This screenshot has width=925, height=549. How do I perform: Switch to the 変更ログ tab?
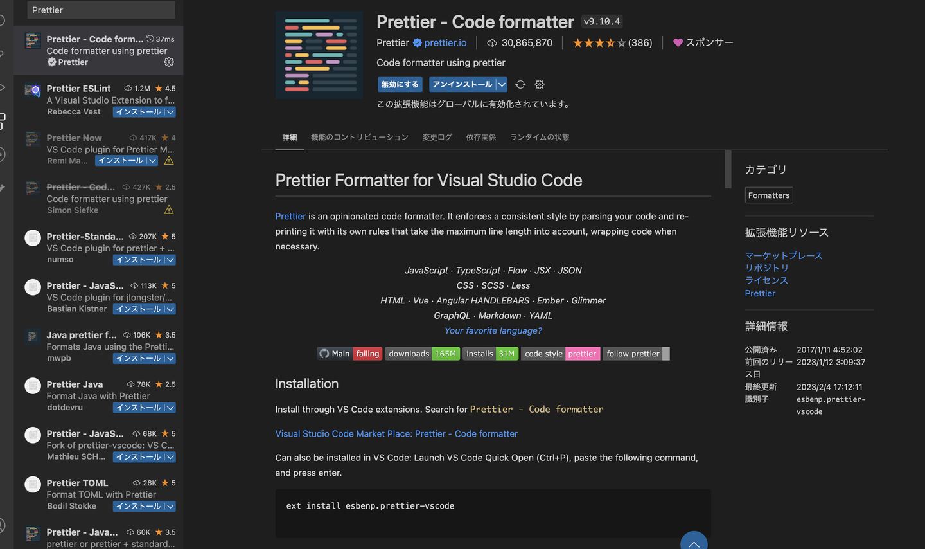click(x=437, y=137)
